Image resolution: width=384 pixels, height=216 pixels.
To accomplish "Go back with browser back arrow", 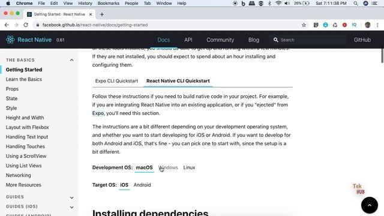I will tap(7, 25).
